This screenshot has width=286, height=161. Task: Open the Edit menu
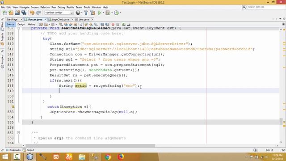coord(8,7)
